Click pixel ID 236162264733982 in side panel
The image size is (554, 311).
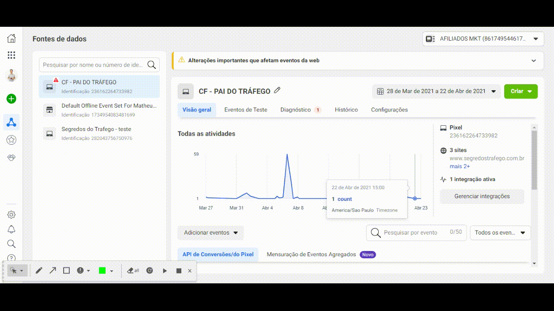point(473,136)
